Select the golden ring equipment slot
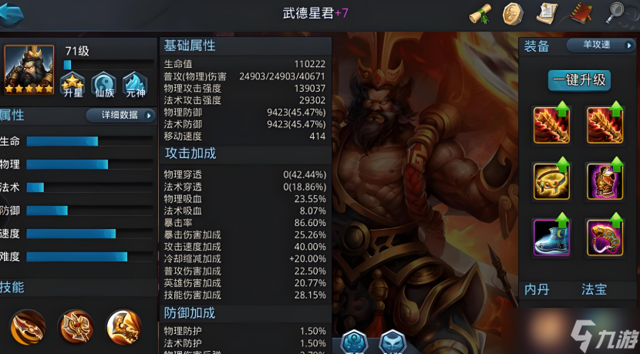 click(551, 181)
